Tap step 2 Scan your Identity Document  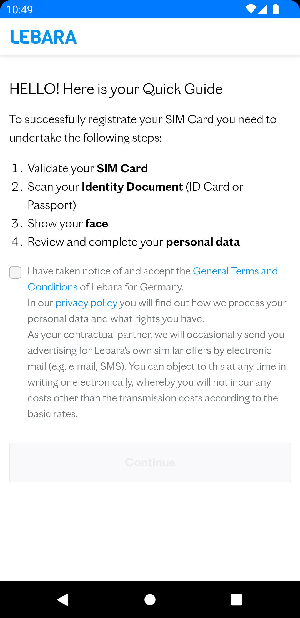point(135,187)
